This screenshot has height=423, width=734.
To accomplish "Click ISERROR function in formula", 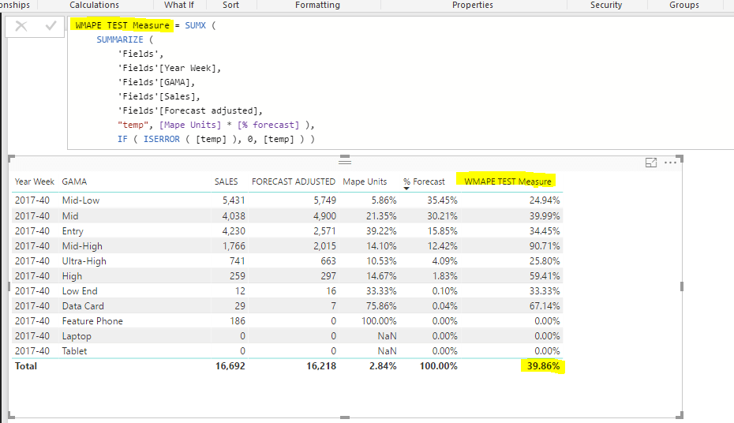I will (162, 139).
